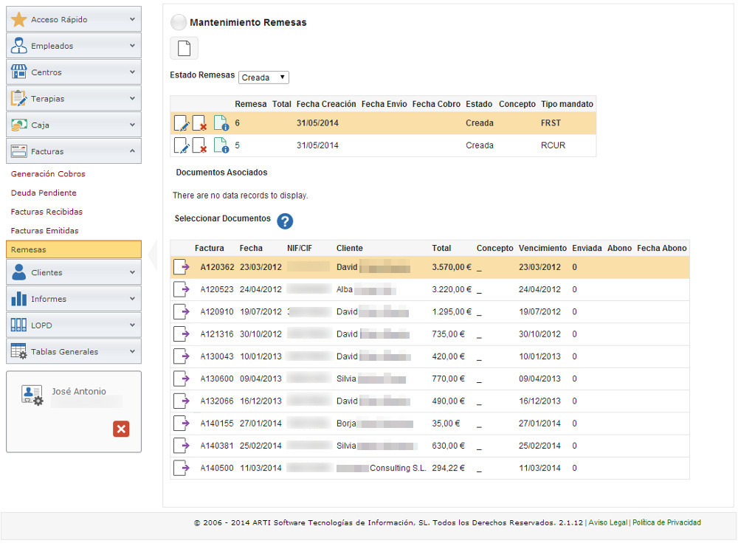
Task: Click the round status circle beside Mantenimiento Remesas
Action: pyautogui.click(x=179, y=22)
